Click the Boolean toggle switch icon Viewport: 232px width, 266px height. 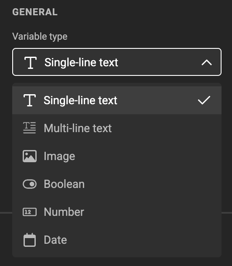(30, 184)
